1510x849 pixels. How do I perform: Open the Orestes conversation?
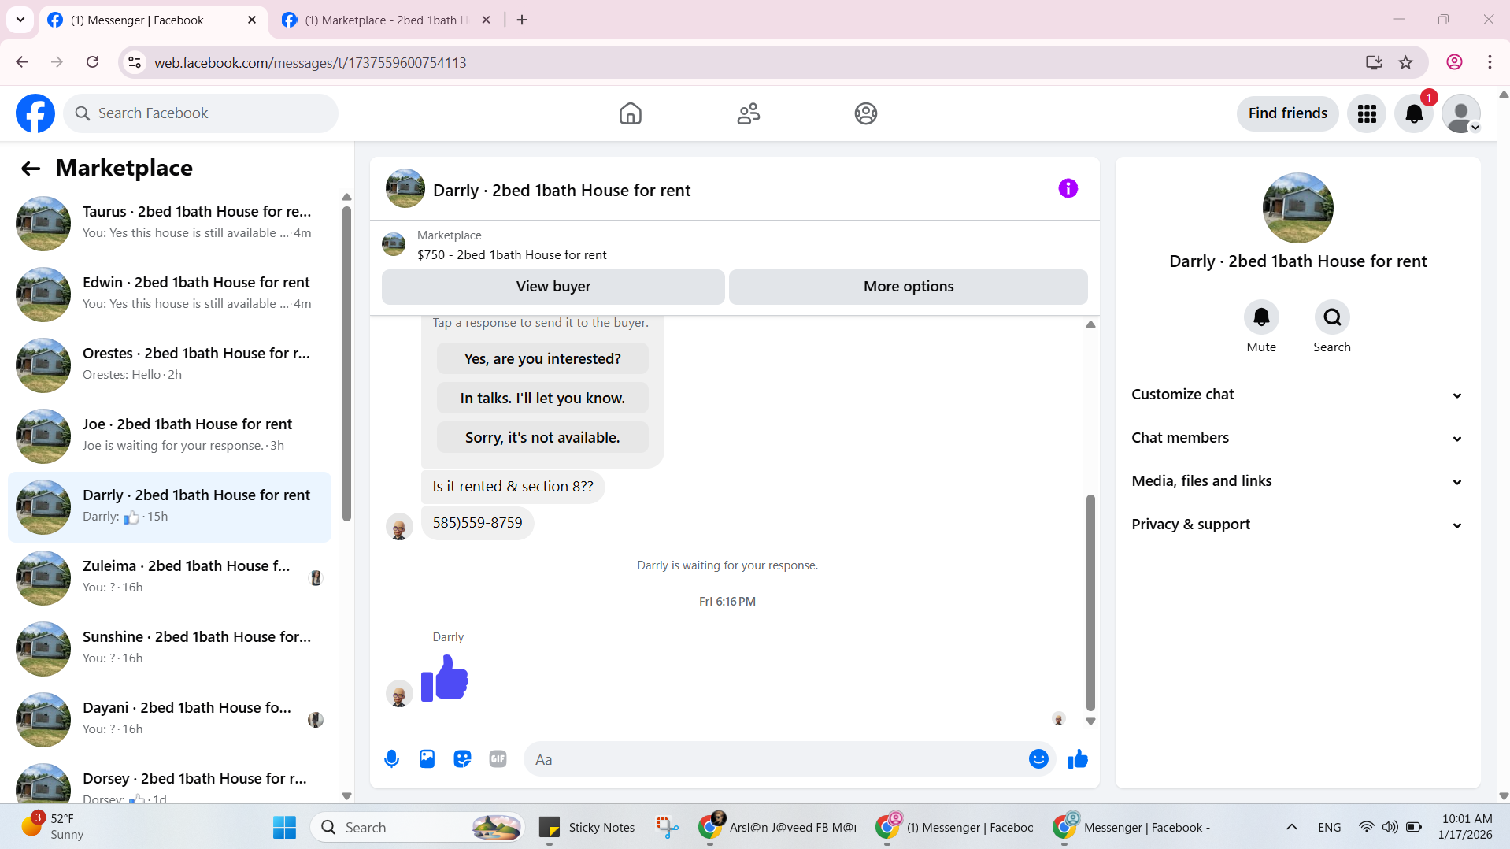coord(169,365)
